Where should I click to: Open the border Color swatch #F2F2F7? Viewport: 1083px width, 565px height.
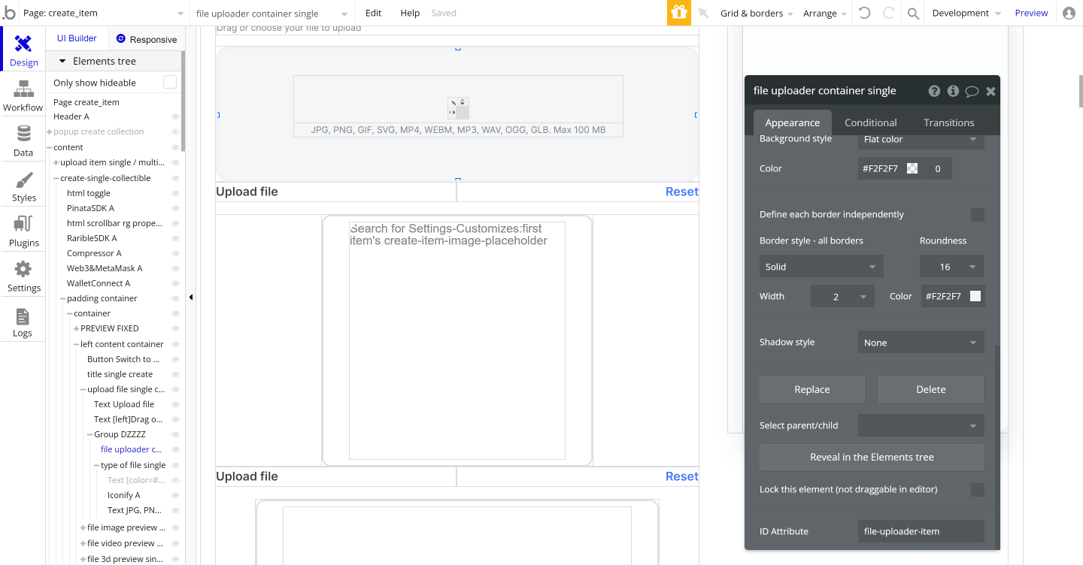pyautogui.click(x=975, y=296)
